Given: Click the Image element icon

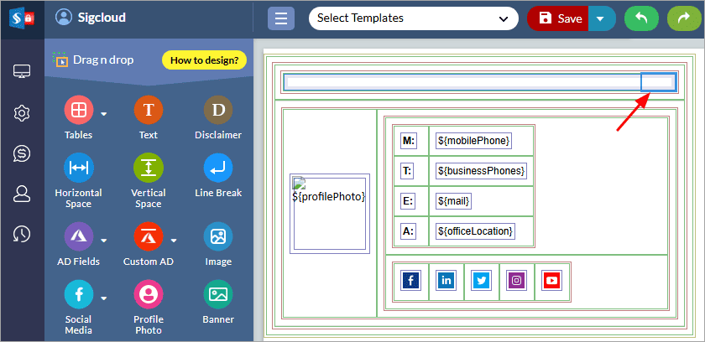Looking at the screenshot, I should [x=218, y=236].
